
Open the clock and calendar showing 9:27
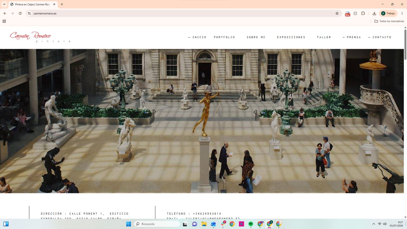point(396,224)
